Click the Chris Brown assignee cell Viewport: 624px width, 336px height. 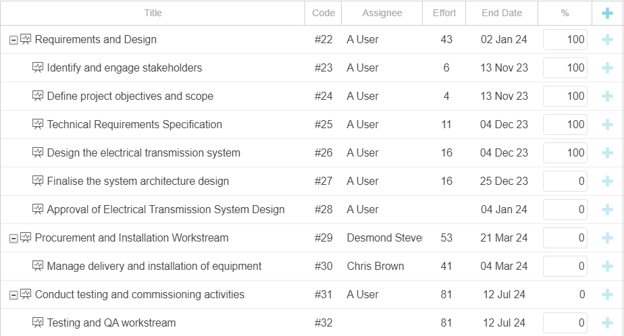[382, 266]
